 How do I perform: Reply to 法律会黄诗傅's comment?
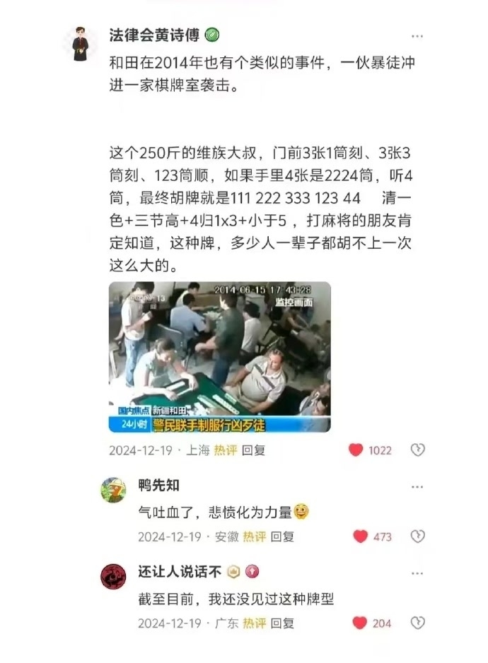point(253,450)
